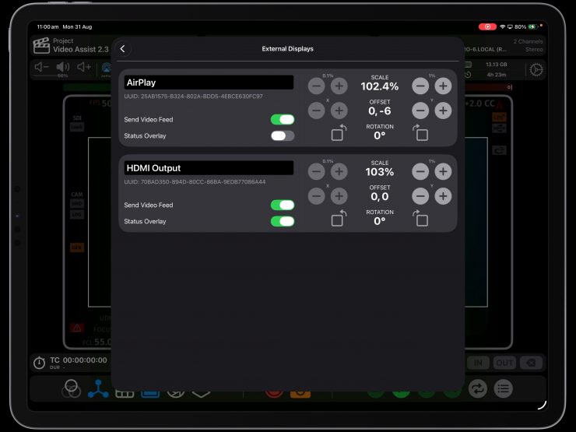Rotate AirPlay display counterclockwise
This screenshot has height=432, width=576.
(339, 132)
